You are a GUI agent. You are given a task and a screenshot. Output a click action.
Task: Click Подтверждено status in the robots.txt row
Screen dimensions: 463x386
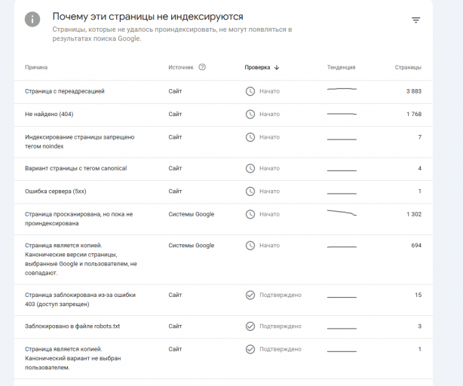(x=281, y=326)
